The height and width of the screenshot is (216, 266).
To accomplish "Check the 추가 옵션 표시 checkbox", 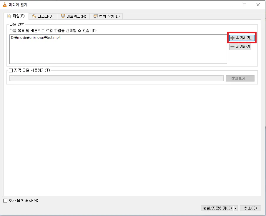I will point(5,200).
